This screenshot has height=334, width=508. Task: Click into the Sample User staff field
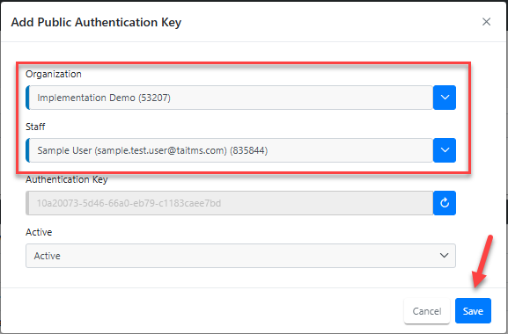[x=230, y=150]
